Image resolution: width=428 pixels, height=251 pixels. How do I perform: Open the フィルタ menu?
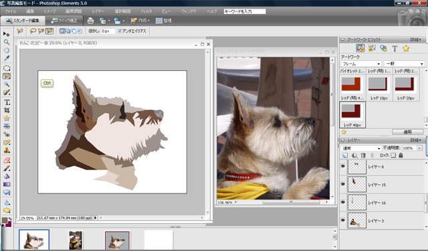(146, 11)
